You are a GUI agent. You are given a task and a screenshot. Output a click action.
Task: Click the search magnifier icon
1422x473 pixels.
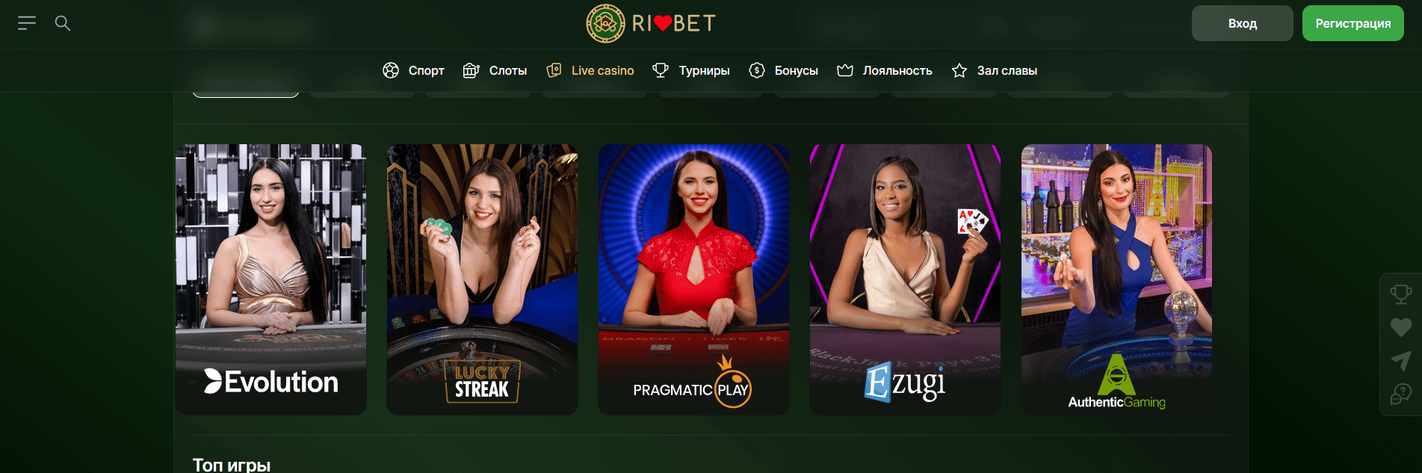pos(63,23)
